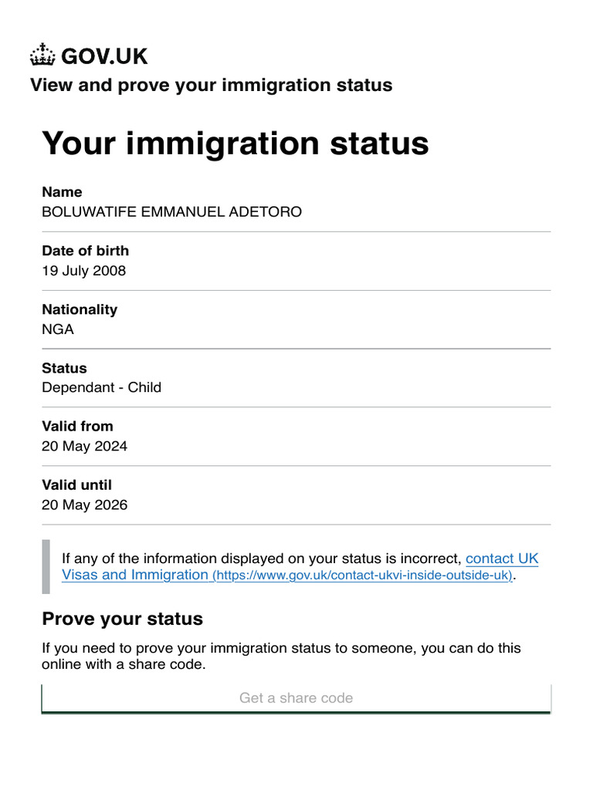The width and height of the screenshot is (593, 790).
Task: Click the 'Prove your status' heading
Action: pyautogui.click(x=122, y=619)
